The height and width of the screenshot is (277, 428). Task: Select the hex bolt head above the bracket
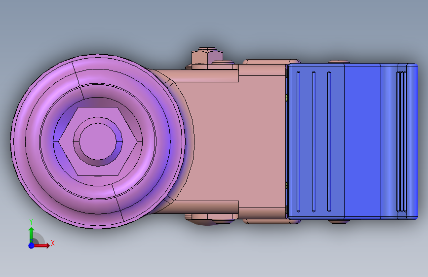(207, 59)
